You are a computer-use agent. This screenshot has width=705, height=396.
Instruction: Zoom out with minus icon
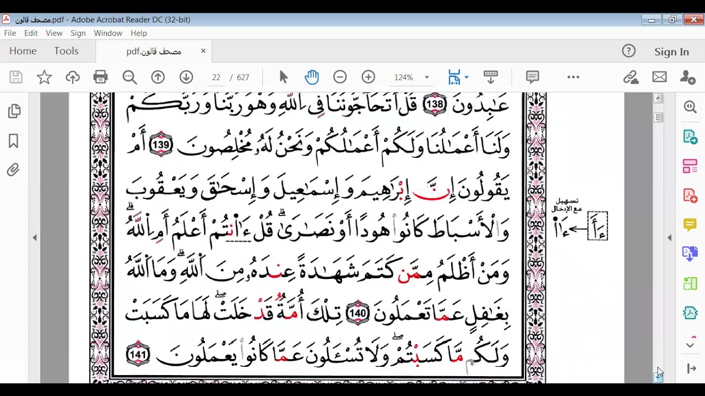tap(340, 77)
